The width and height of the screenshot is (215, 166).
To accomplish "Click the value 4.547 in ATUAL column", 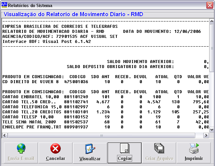I will coord(154,102).
